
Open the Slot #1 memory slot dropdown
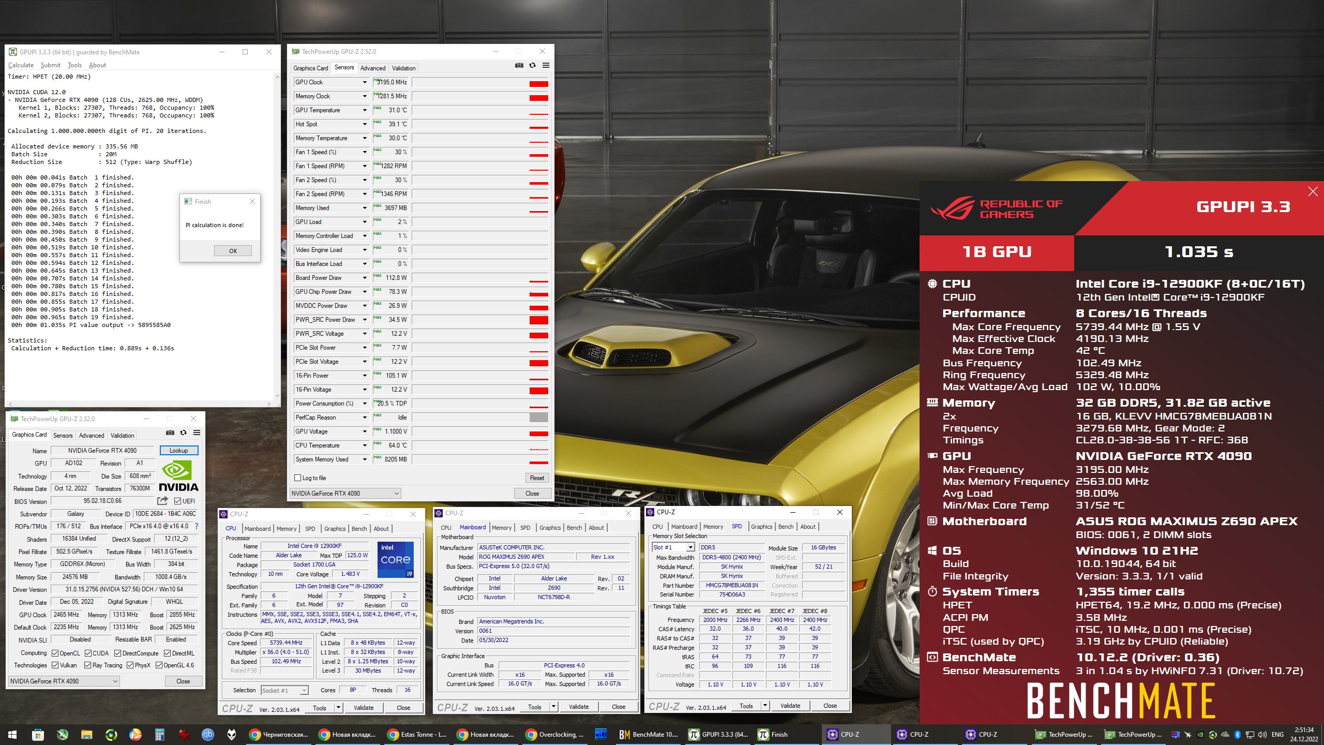pyautogui.click(x=673, y=547)
